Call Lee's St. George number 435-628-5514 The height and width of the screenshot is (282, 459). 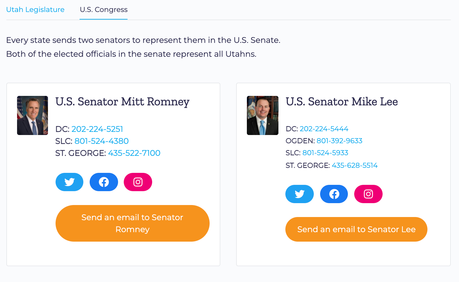(355, 165)
